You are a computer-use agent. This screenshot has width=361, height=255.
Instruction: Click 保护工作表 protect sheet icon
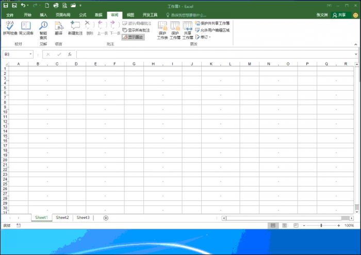coord(162,30)
